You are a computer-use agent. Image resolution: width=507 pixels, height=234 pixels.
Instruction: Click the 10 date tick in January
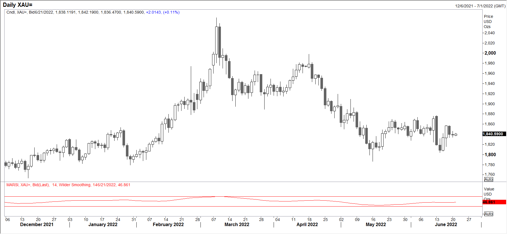[x=86, y=220]
